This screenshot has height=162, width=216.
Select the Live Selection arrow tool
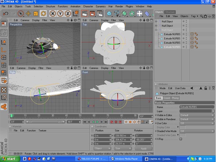pos(21,13)
